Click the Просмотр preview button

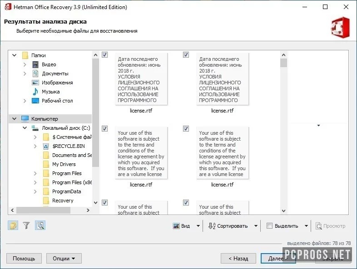pyautogui.click(x=331, y=226)
